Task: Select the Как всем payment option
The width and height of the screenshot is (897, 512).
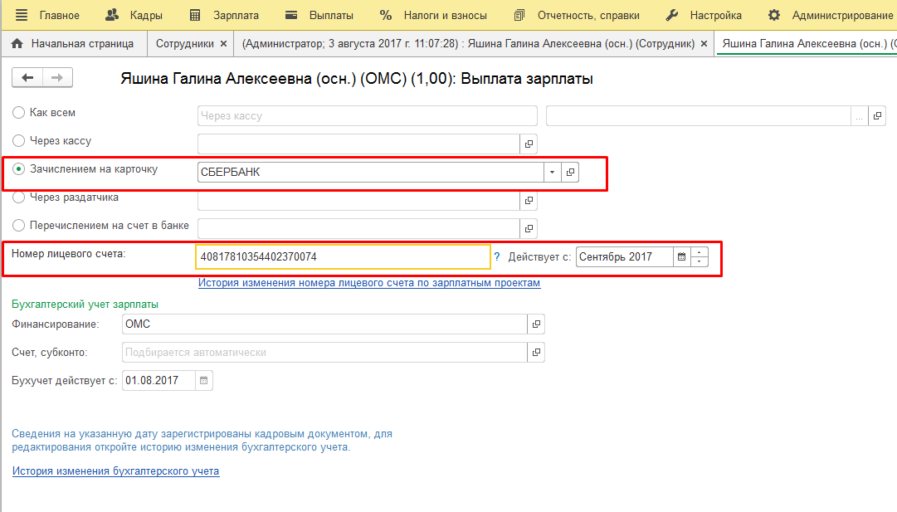Action: 19,113
